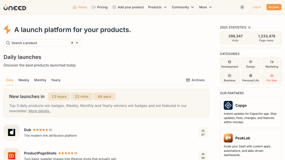Click ProductPageShots' five-star rating
The image size is (285, 160).
click(66, 153)
